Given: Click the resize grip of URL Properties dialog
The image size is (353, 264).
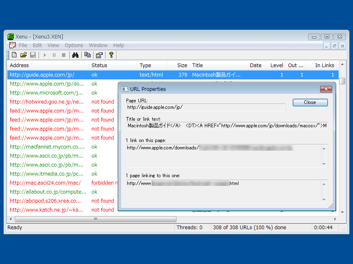Looking at the screenshot, I should pyautogui.click(x=331, y=206).
